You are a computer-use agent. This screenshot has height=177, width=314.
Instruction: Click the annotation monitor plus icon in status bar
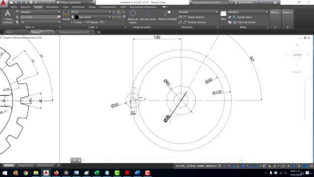pyautogui.click(x=288, y=166)
